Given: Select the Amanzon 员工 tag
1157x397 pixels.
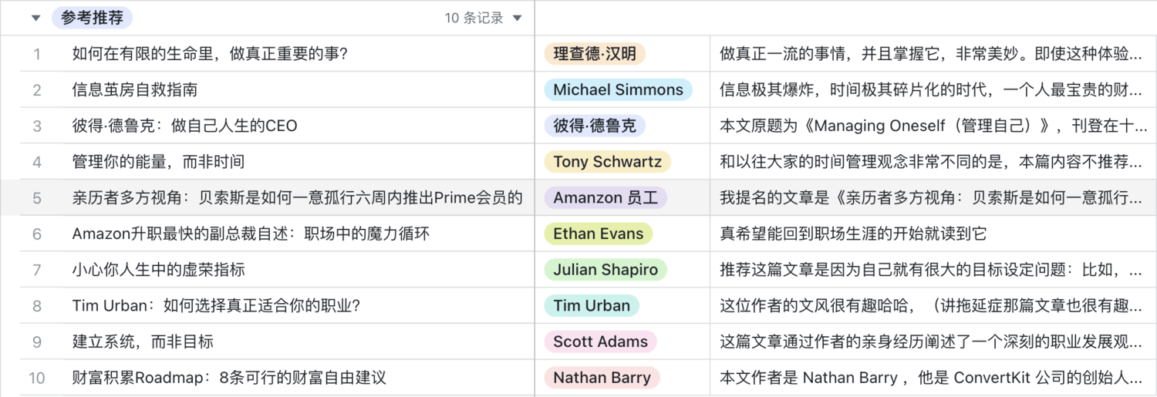Looking at the screenshot, I should pyautogui.click(x=605, y=198).
